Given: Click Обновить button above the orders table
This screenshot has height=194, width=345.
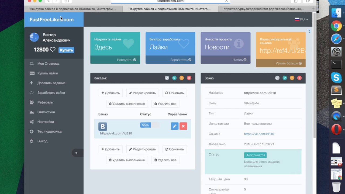Looking at the screenshot, I should (175, 93).
